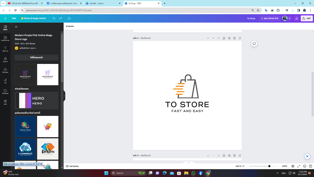
Task: Open the Apps grid in sidebar
Action: (5, 102)
